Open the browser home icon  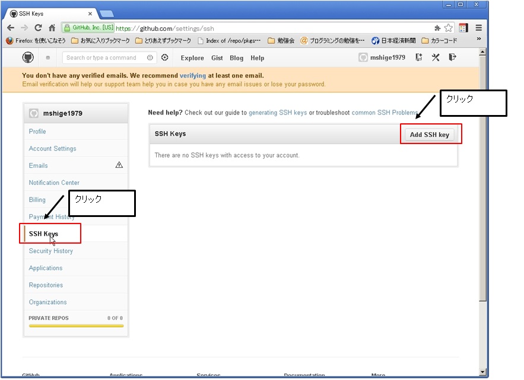click(x=52, y=28)
